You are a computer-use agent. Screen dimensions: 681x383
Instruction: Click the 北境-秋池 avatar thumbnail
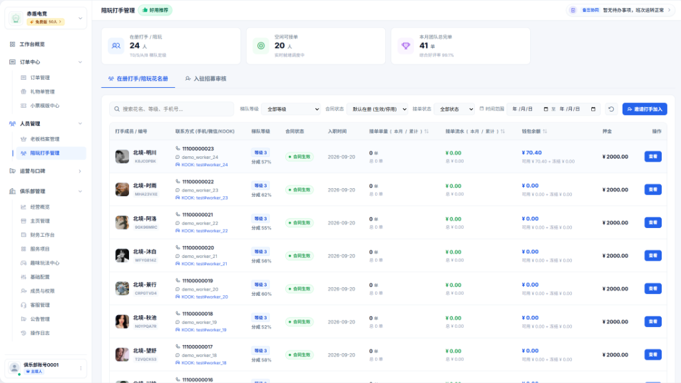122,321
